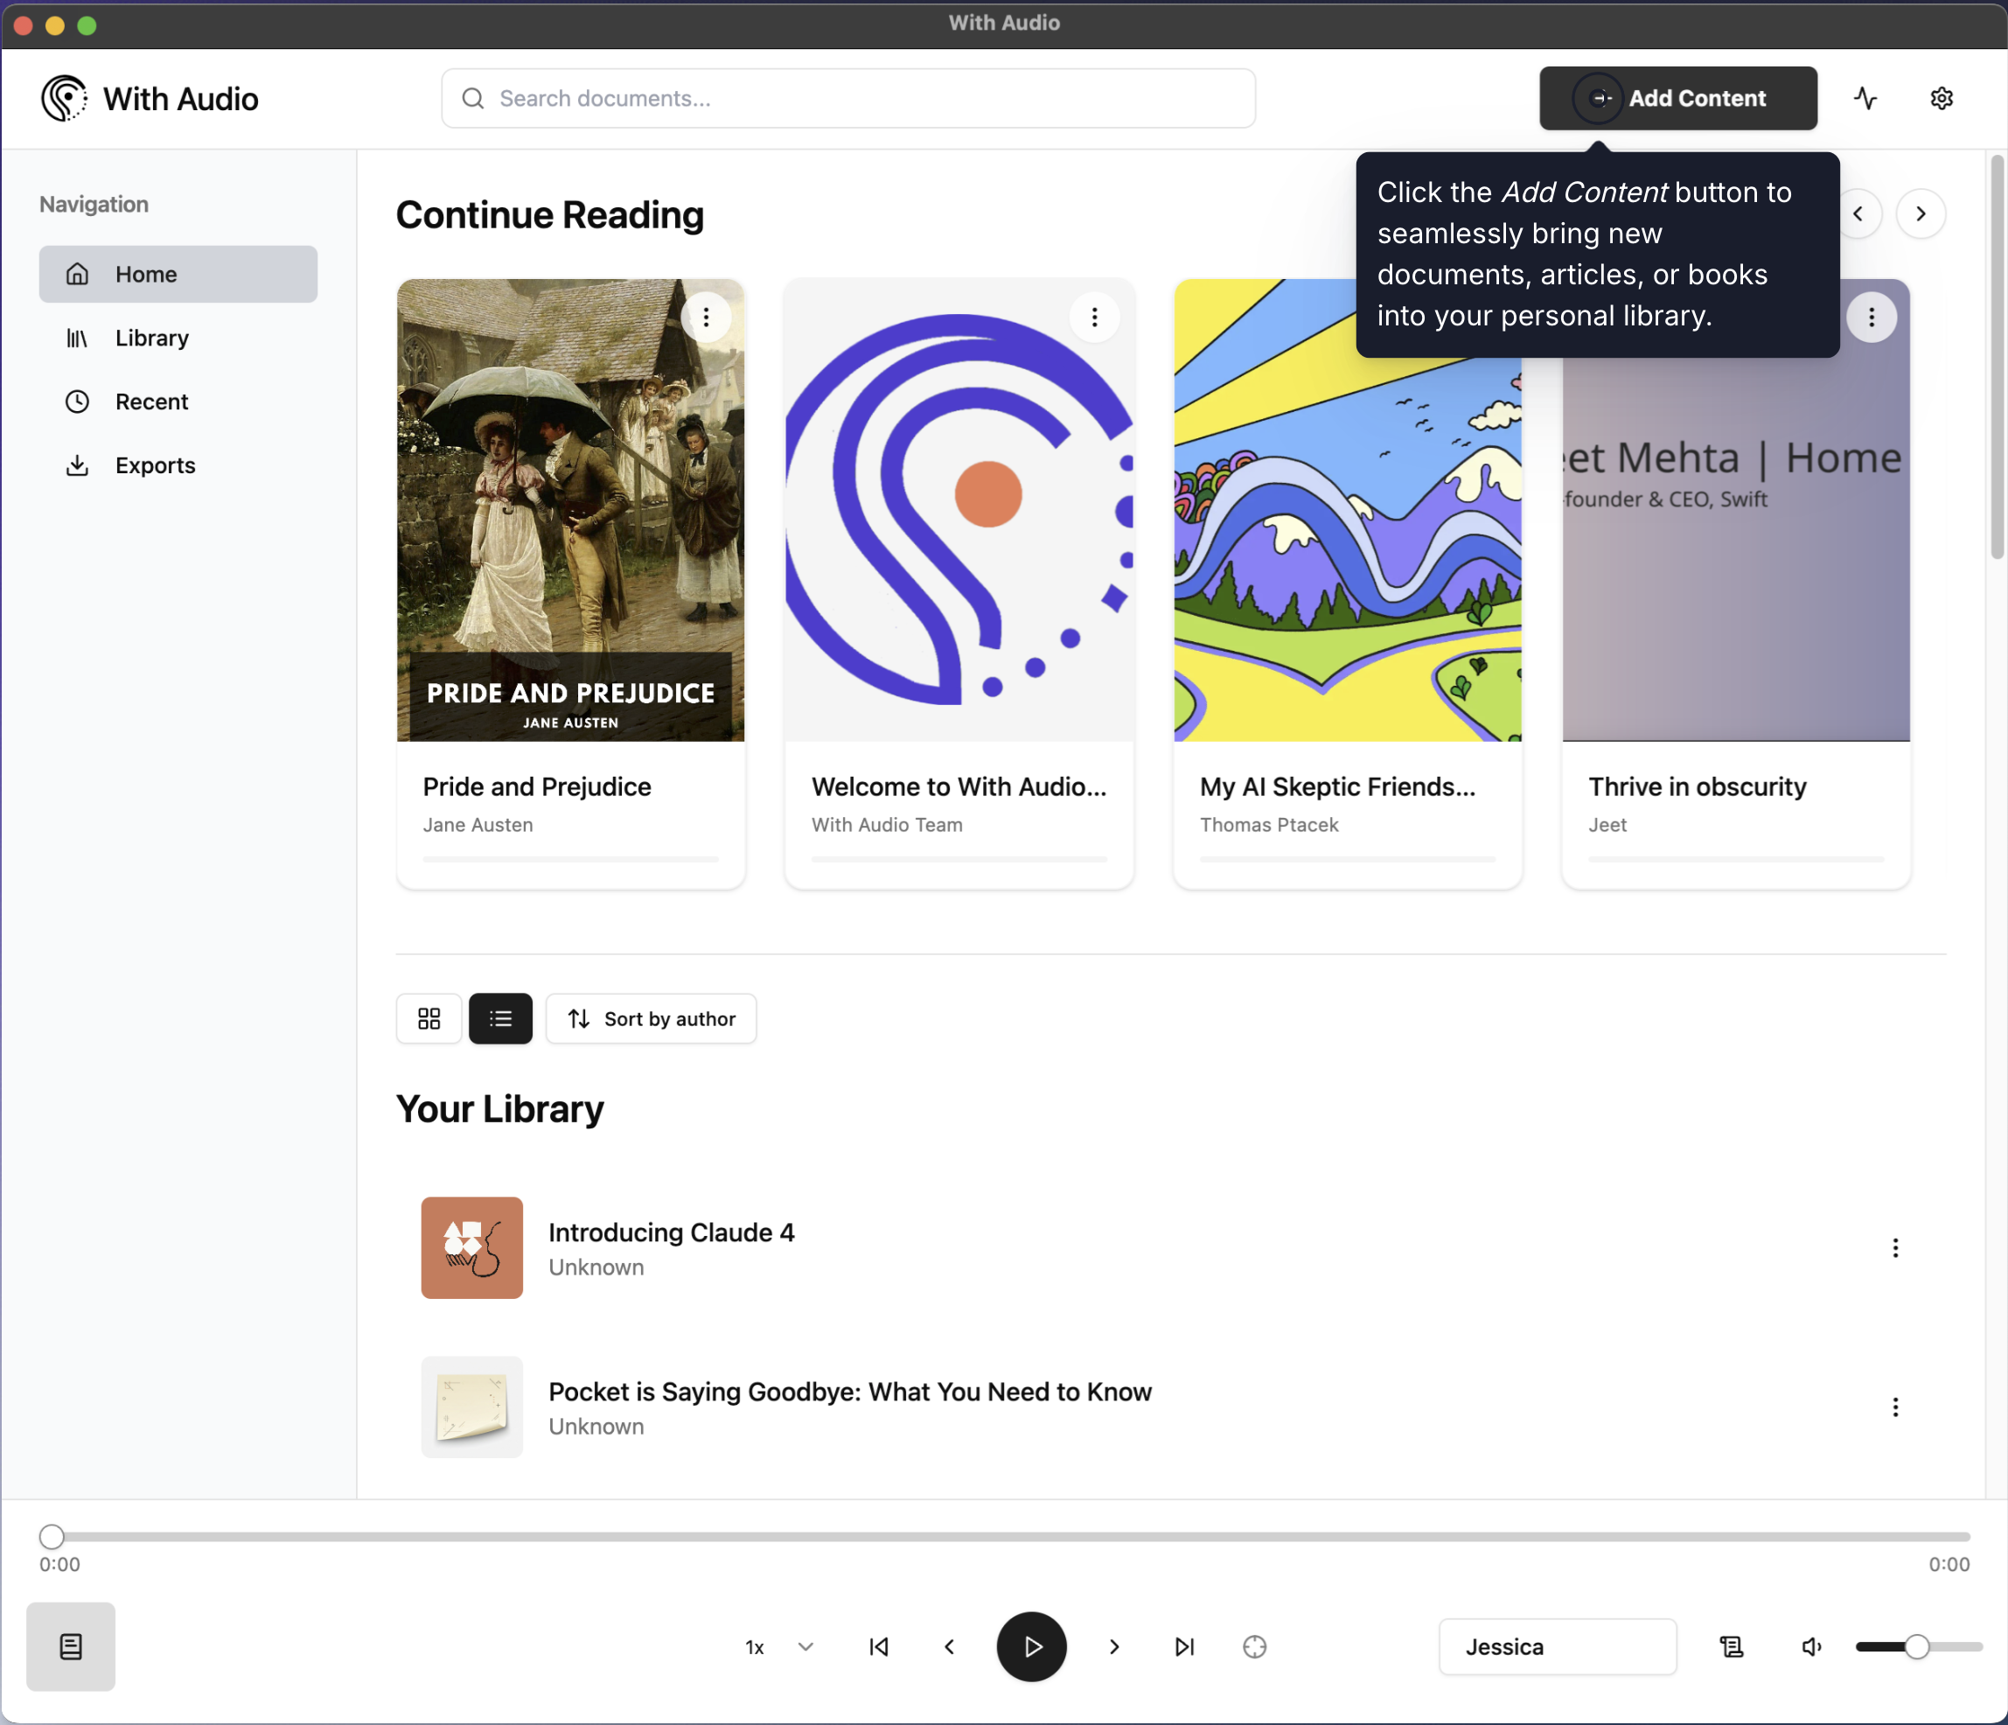
Task: Switch library to list view
Action: click(500, 1018)
